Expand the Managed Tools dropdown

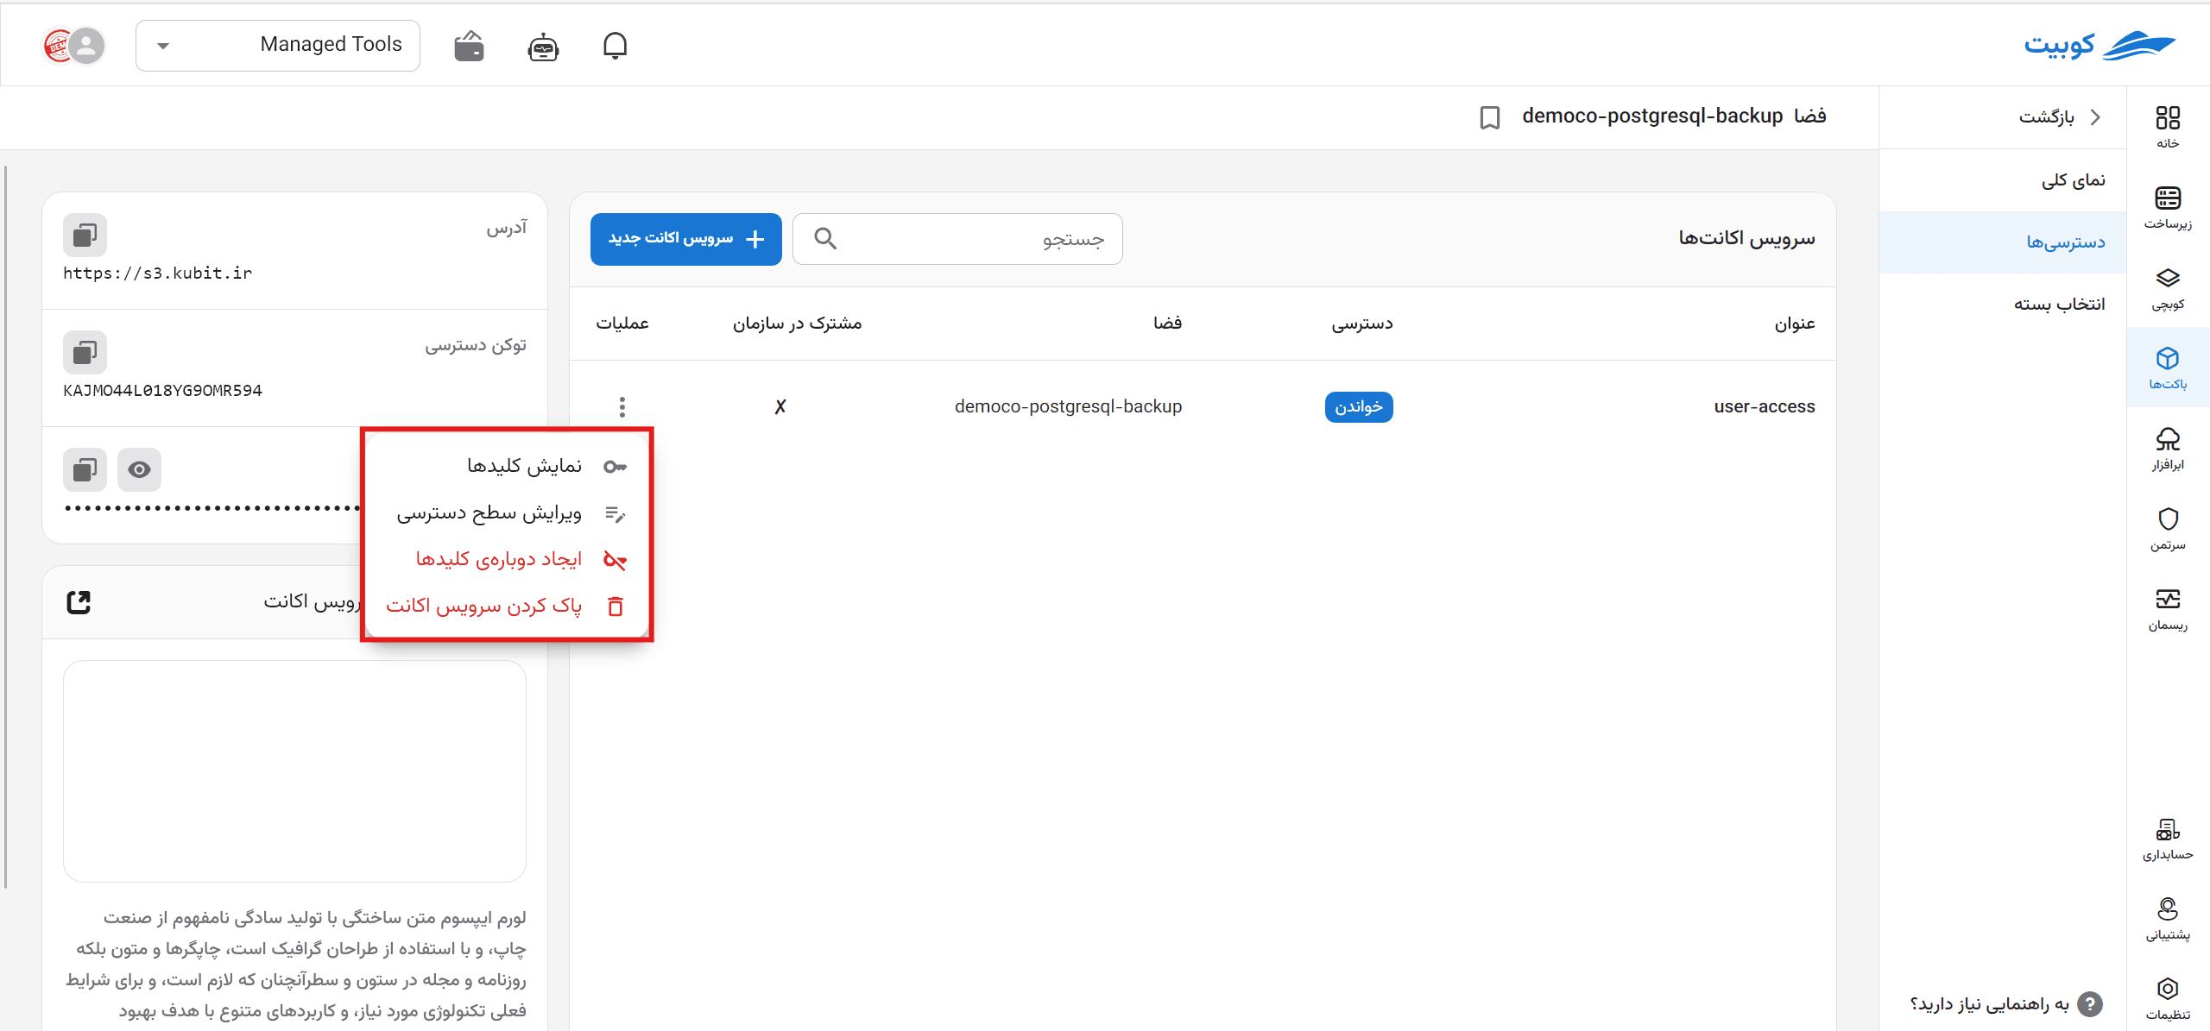pos(278,46)
